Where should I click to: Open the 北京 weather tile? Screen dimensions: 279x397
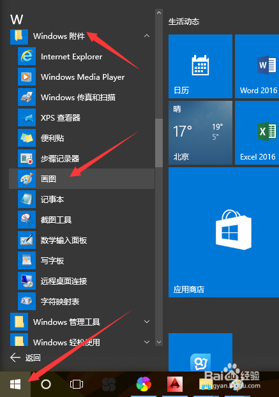tap(200, 133)
